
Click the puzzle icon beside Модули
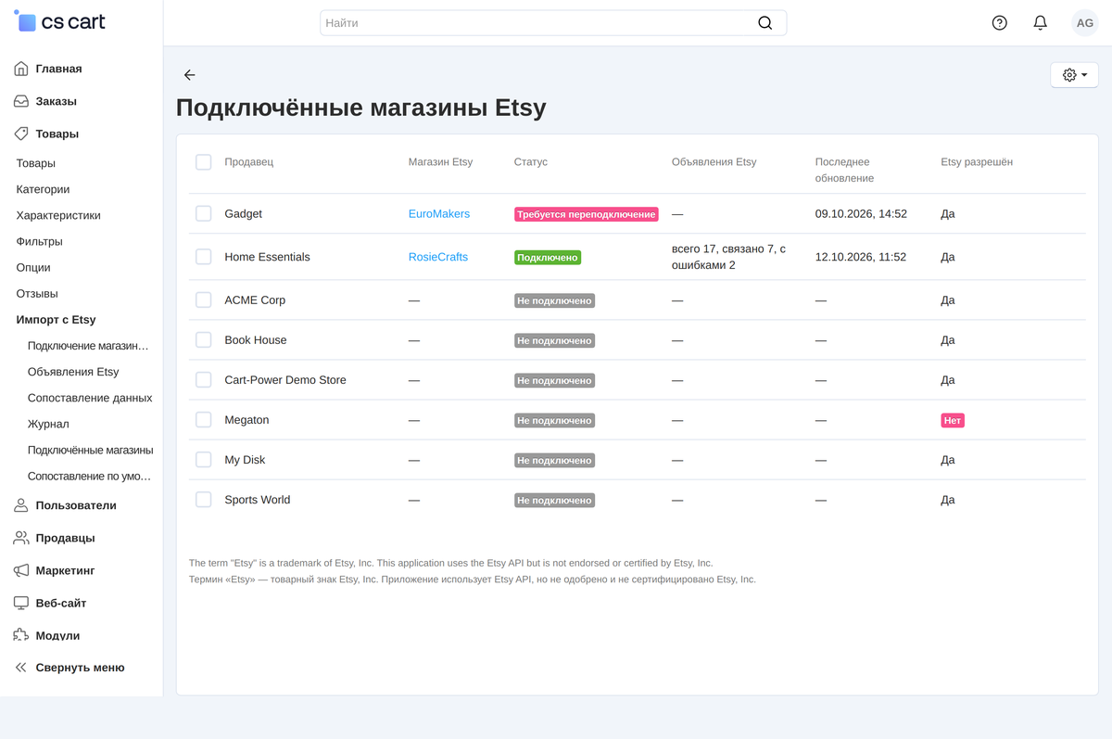click(x=20, y=635)
